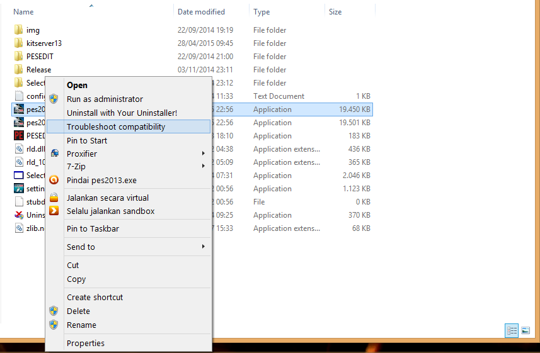Click the Text Document type cell
The width and height of the screenshot is (540, 353).
point(279,96)
